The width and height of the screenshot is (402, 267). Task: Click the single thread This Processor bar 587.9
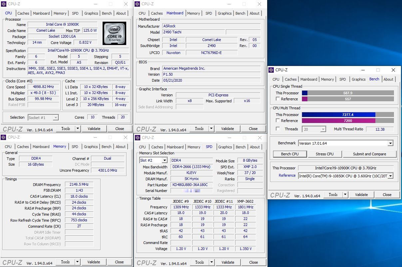(348, 93)
